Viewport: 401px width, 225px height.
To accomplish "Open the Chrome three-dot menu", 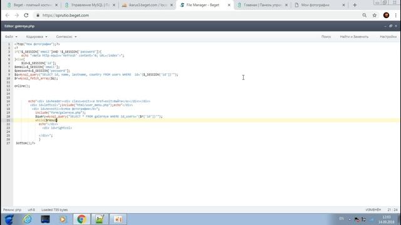I will [395, 15].
